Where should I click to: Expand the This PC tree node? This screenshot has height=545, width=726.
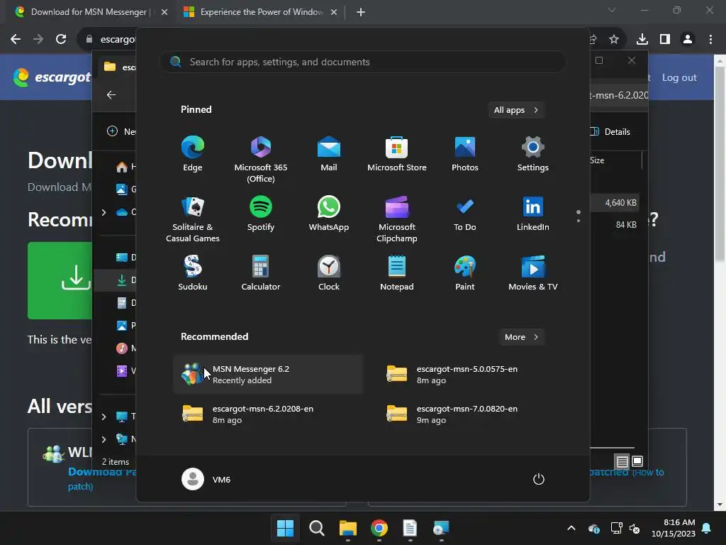(104, 417)
